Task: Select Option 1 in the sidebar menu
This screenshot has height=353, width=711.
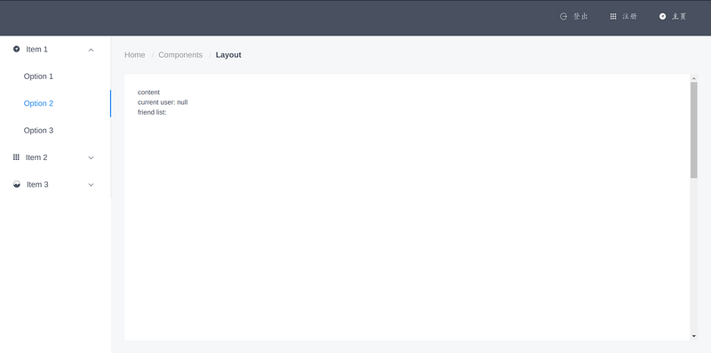Action: click(x=55, y=76)
